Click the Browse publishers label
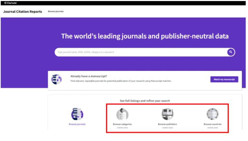 coord(168,124)
